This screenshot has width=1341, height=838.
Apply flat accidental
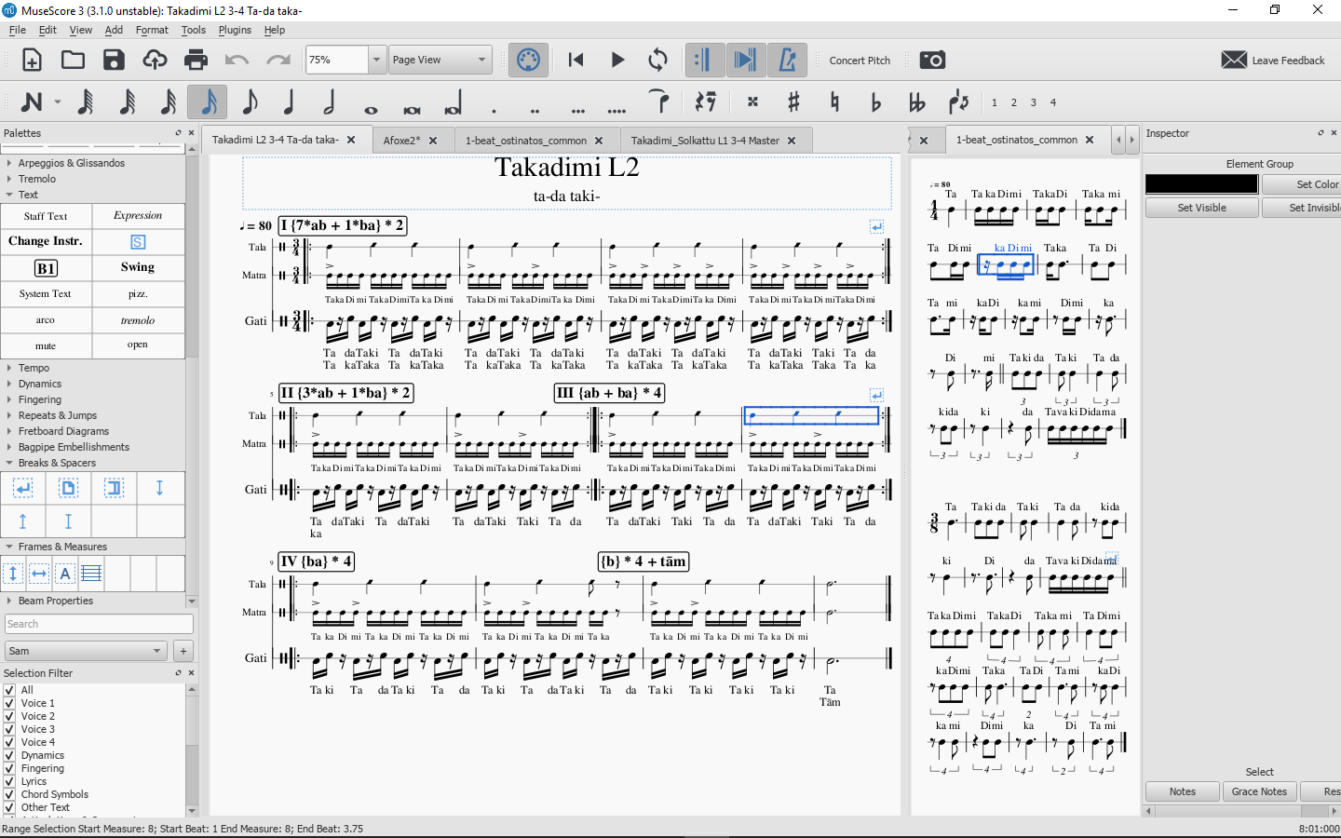coord(875,101)
